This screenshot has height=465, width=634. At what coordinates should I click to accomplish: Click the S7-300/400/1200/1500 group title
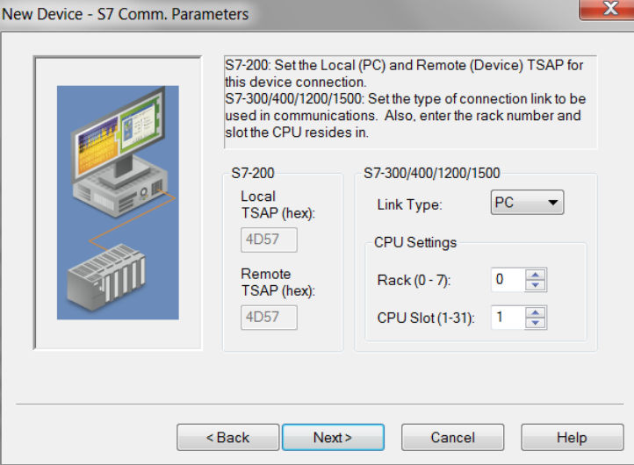tap(431, 173)
